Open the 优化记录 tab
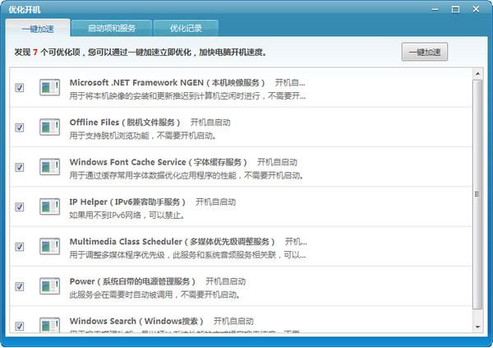The image size is (493, 348). (x=186, y=28)
